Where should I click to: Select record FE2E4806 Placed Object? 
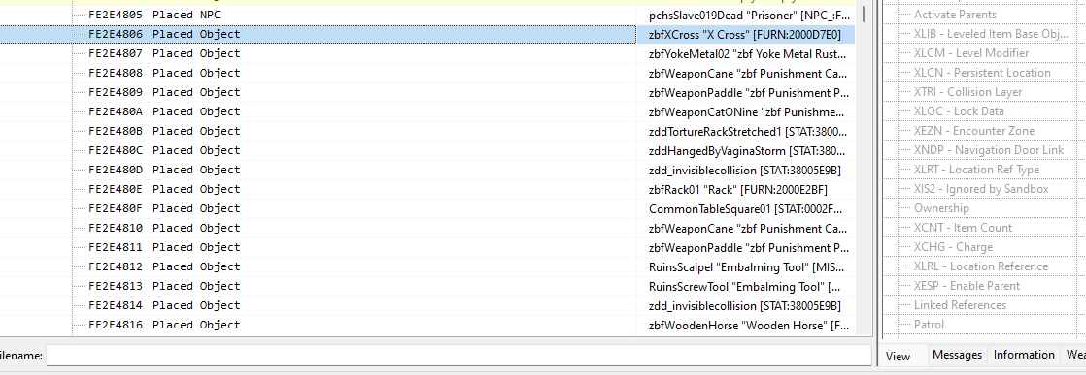(164, 34)
